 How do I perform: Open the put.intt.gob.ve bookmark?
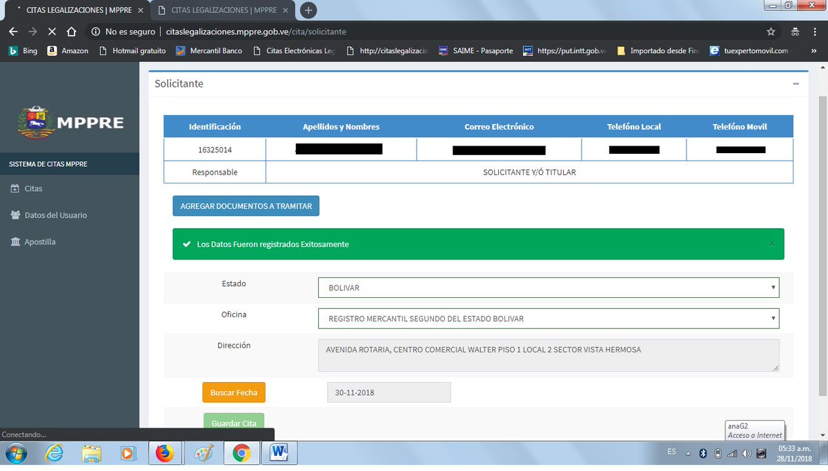pyautogui.click(x=564, y=50)
